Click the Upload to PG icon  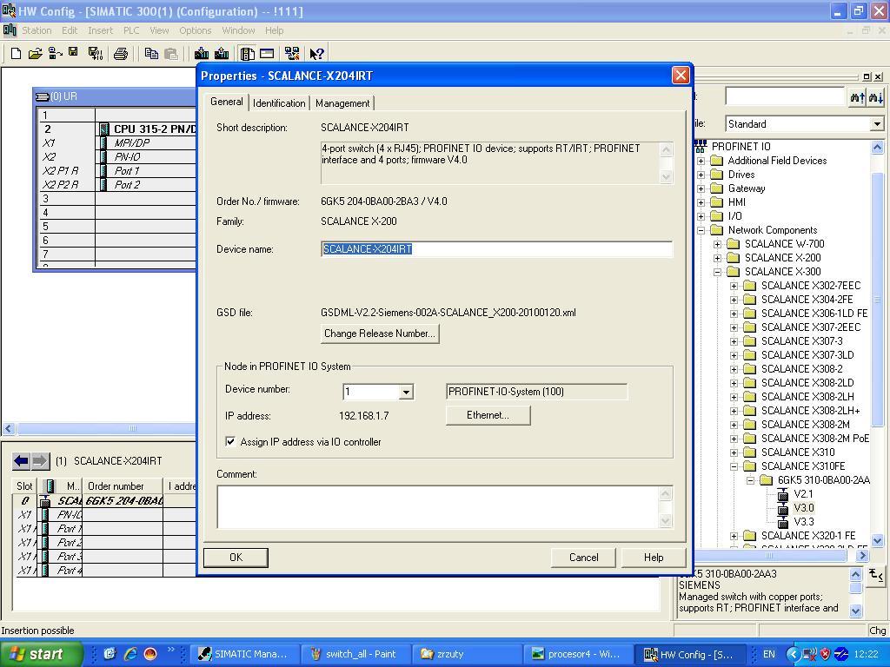(x=222, y=54)
